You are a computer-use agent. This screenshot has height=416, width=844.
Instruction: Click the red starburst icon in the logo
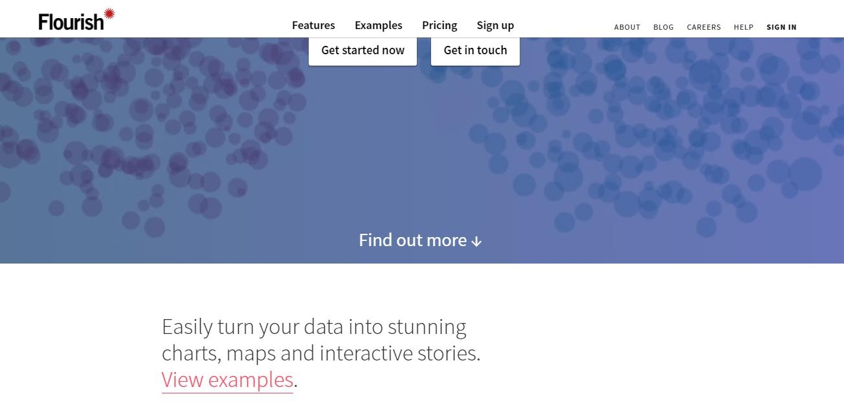(x=109, y=14)
